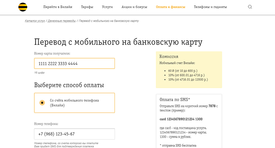Click the Комиссия heading in yellow box
This screenshot has height=148, width=275.
click(x=169, y=56)
